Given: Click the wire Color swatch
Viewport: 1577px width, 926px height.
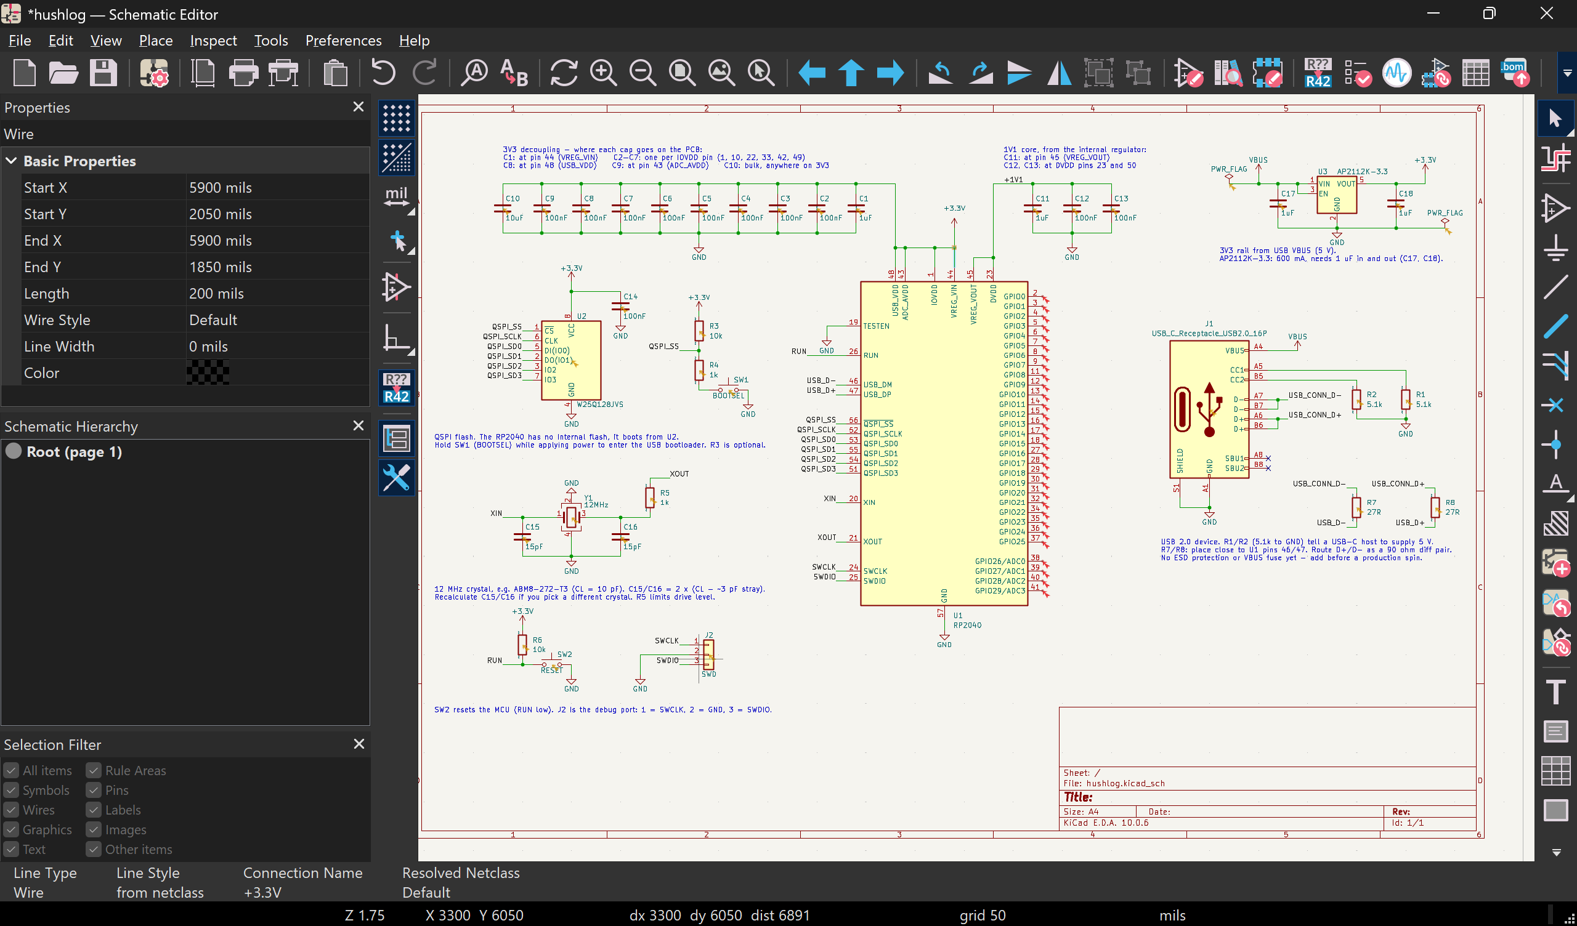Looking at the screenshot, I should pyautogui.click(x=208, y=373).
